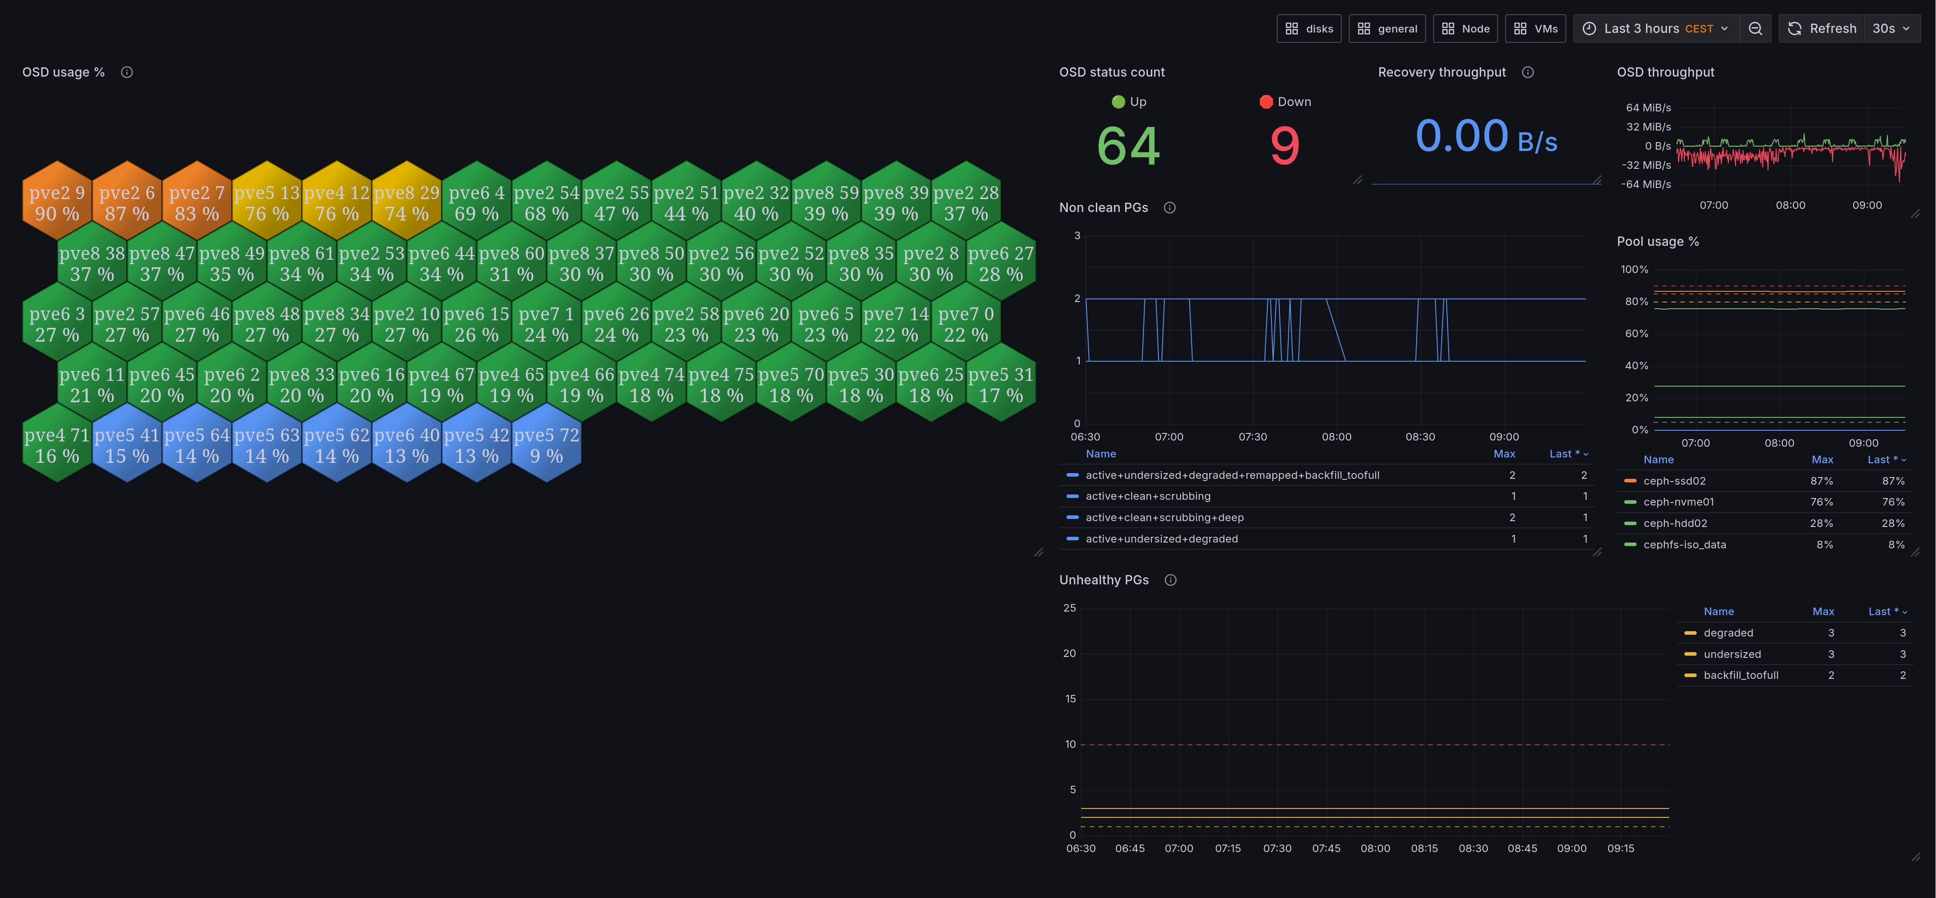Click the orange pve2 9 hexagon at 90 %

click(57, 203)
